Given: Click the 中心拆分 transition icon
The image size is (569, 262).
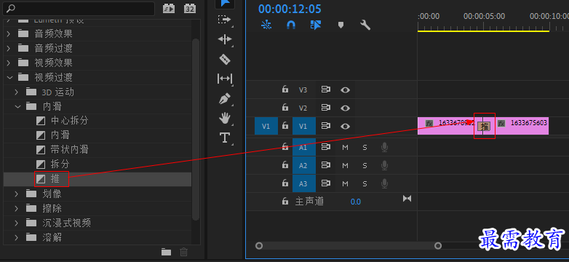Looking at the screenshot, I should (x=41, y=121).
